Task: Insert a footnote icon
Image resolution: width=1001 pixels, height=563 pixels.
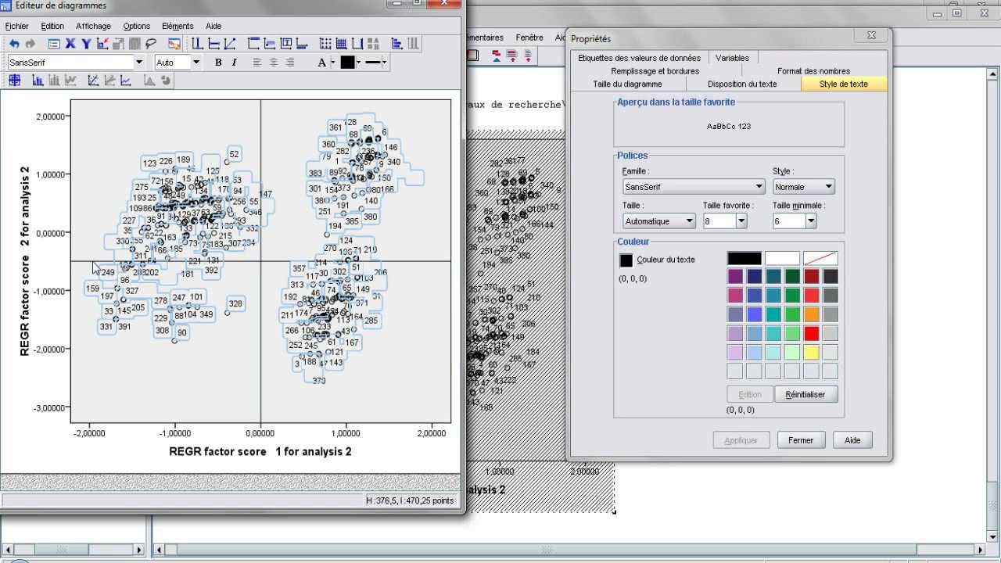Action: point(302,44)
